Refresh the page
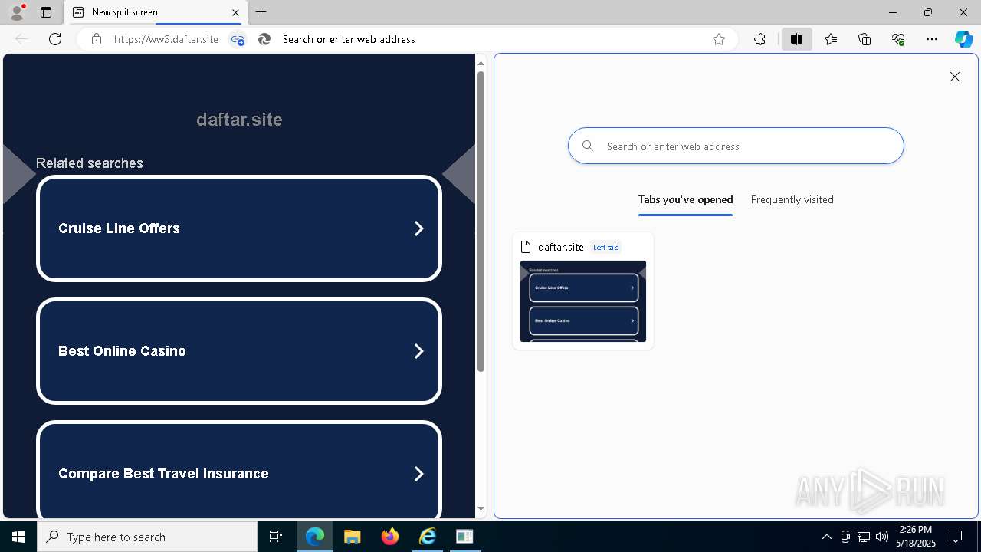 click(x=55, y=39)
